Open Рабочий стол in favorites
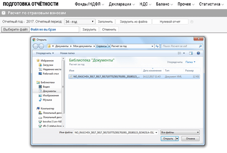 click(x=50, y=73)
